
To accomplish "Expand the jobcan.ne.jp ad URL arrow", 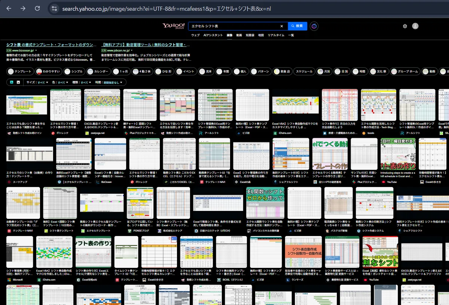I will tap(132, 50).
